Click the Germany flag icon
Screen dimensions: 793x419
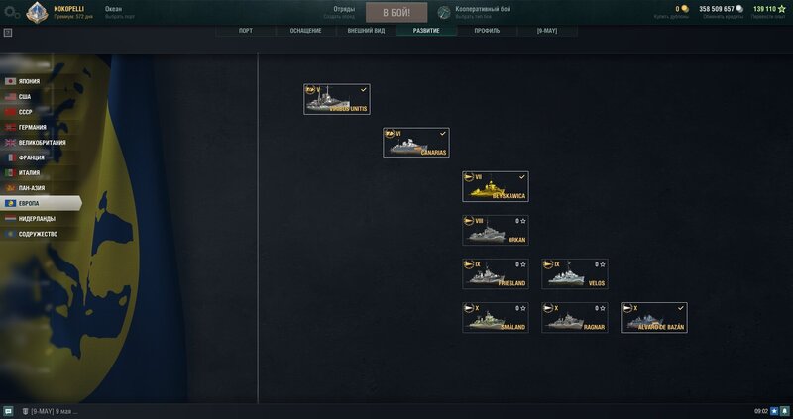[10, 127]
